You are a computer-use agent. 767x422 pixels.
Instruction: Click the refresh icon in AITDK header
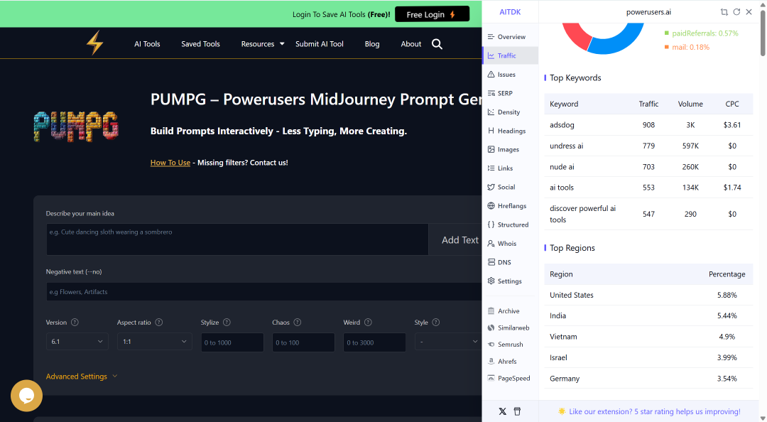coord(736,12)
